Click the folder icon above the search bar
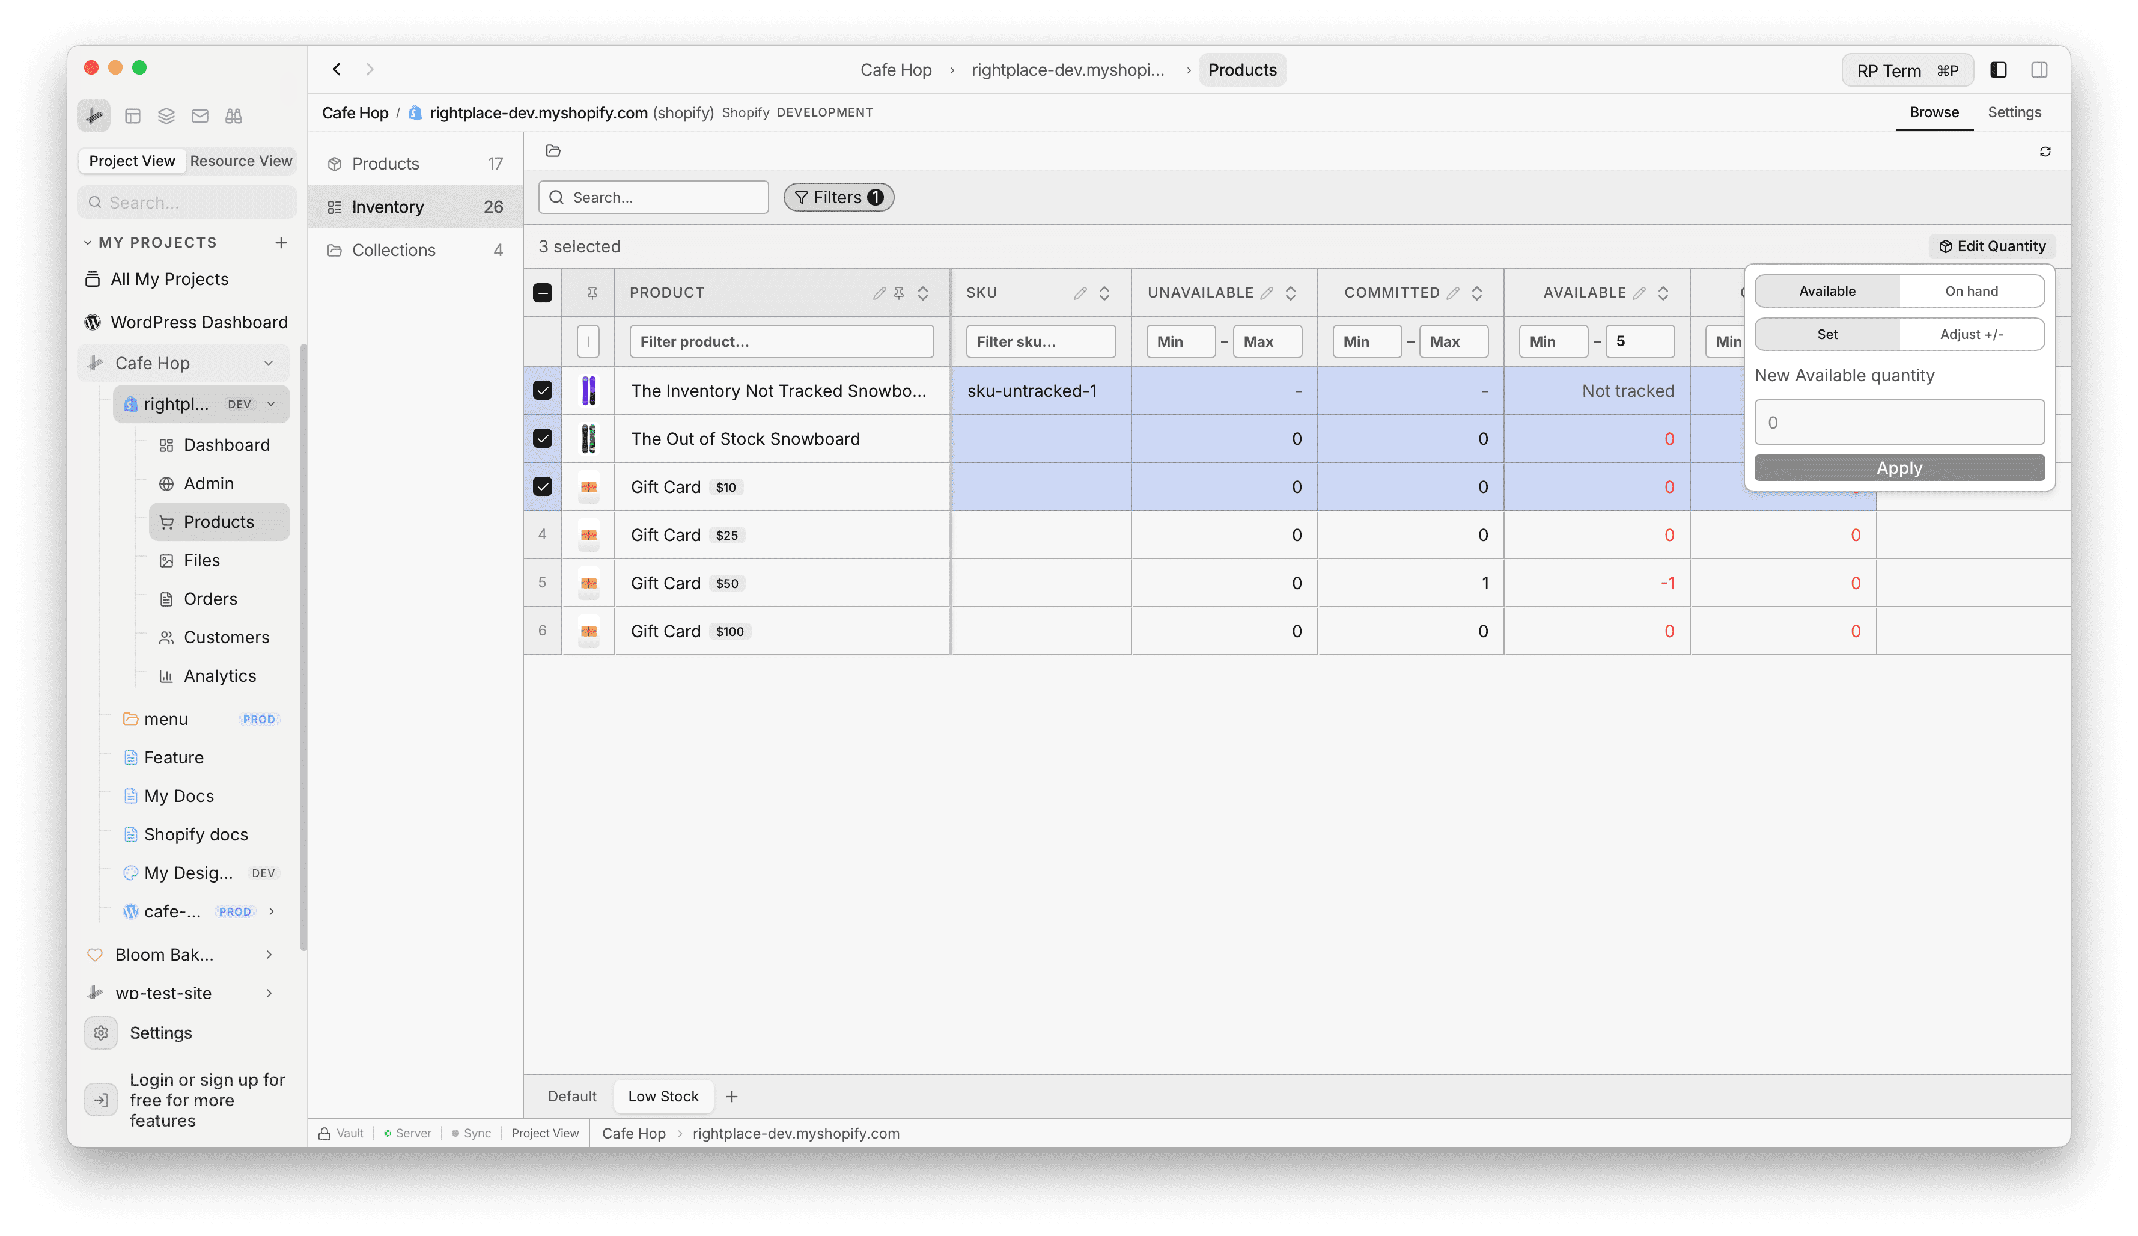 [x=552, y=150]
